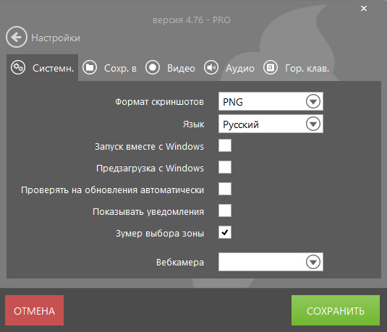The image size is (387, 332).
Task: Click the folder icon of Сохр. в tab
Action: coord(90,67)
